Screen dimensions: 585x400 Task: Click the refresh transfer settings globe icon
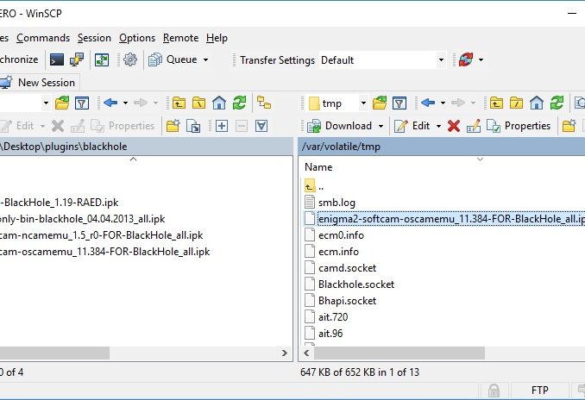click(466, 59)
